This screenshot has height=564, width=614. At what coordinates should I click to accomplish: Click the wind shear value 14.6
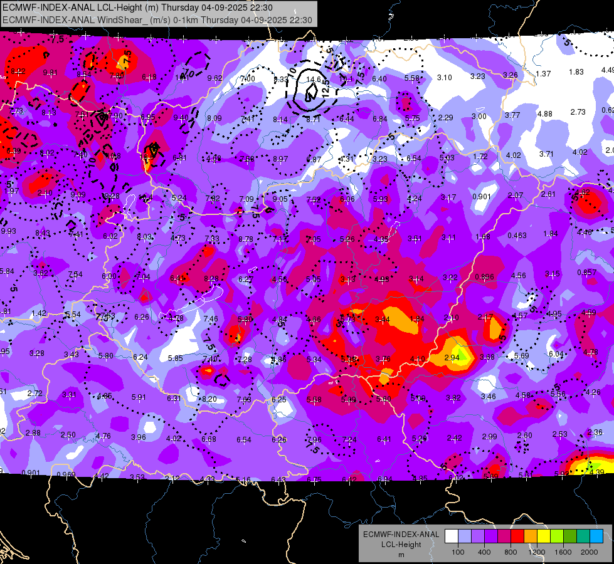[313, 80]
